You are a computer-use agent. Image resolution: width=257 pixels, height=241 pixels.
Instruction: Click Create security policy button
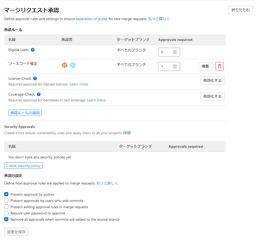(23, 166)
